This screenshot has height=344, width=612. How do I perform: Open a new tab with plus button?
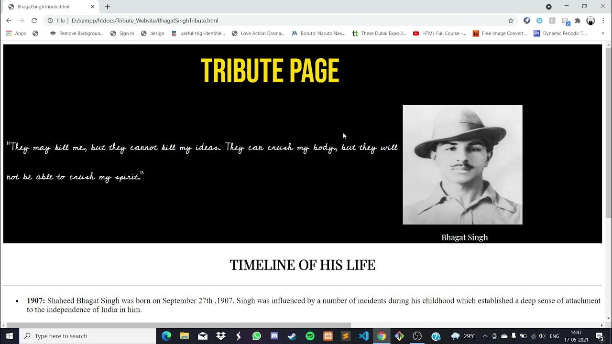(x=108, y=7)
